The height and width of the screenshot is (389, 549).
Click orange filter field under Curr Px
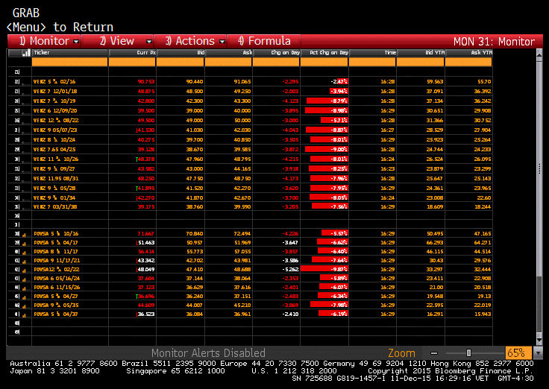(132, 62)
